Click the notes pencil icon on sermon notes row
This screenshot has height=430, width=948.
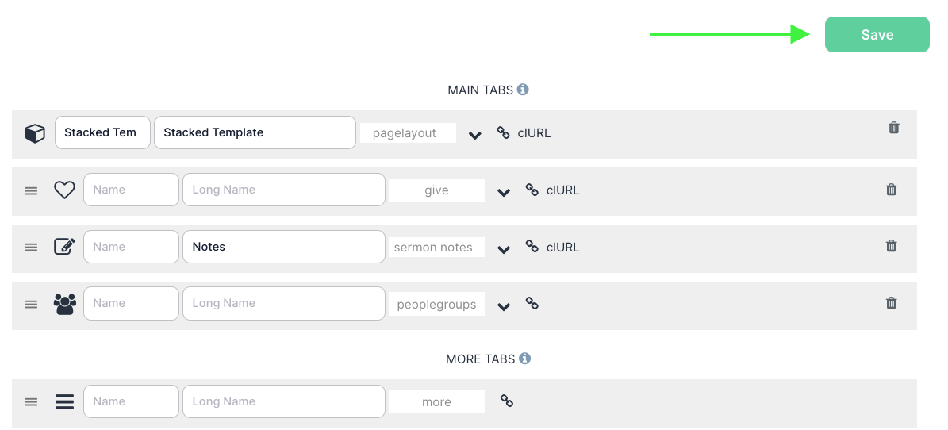pos(64,247)
